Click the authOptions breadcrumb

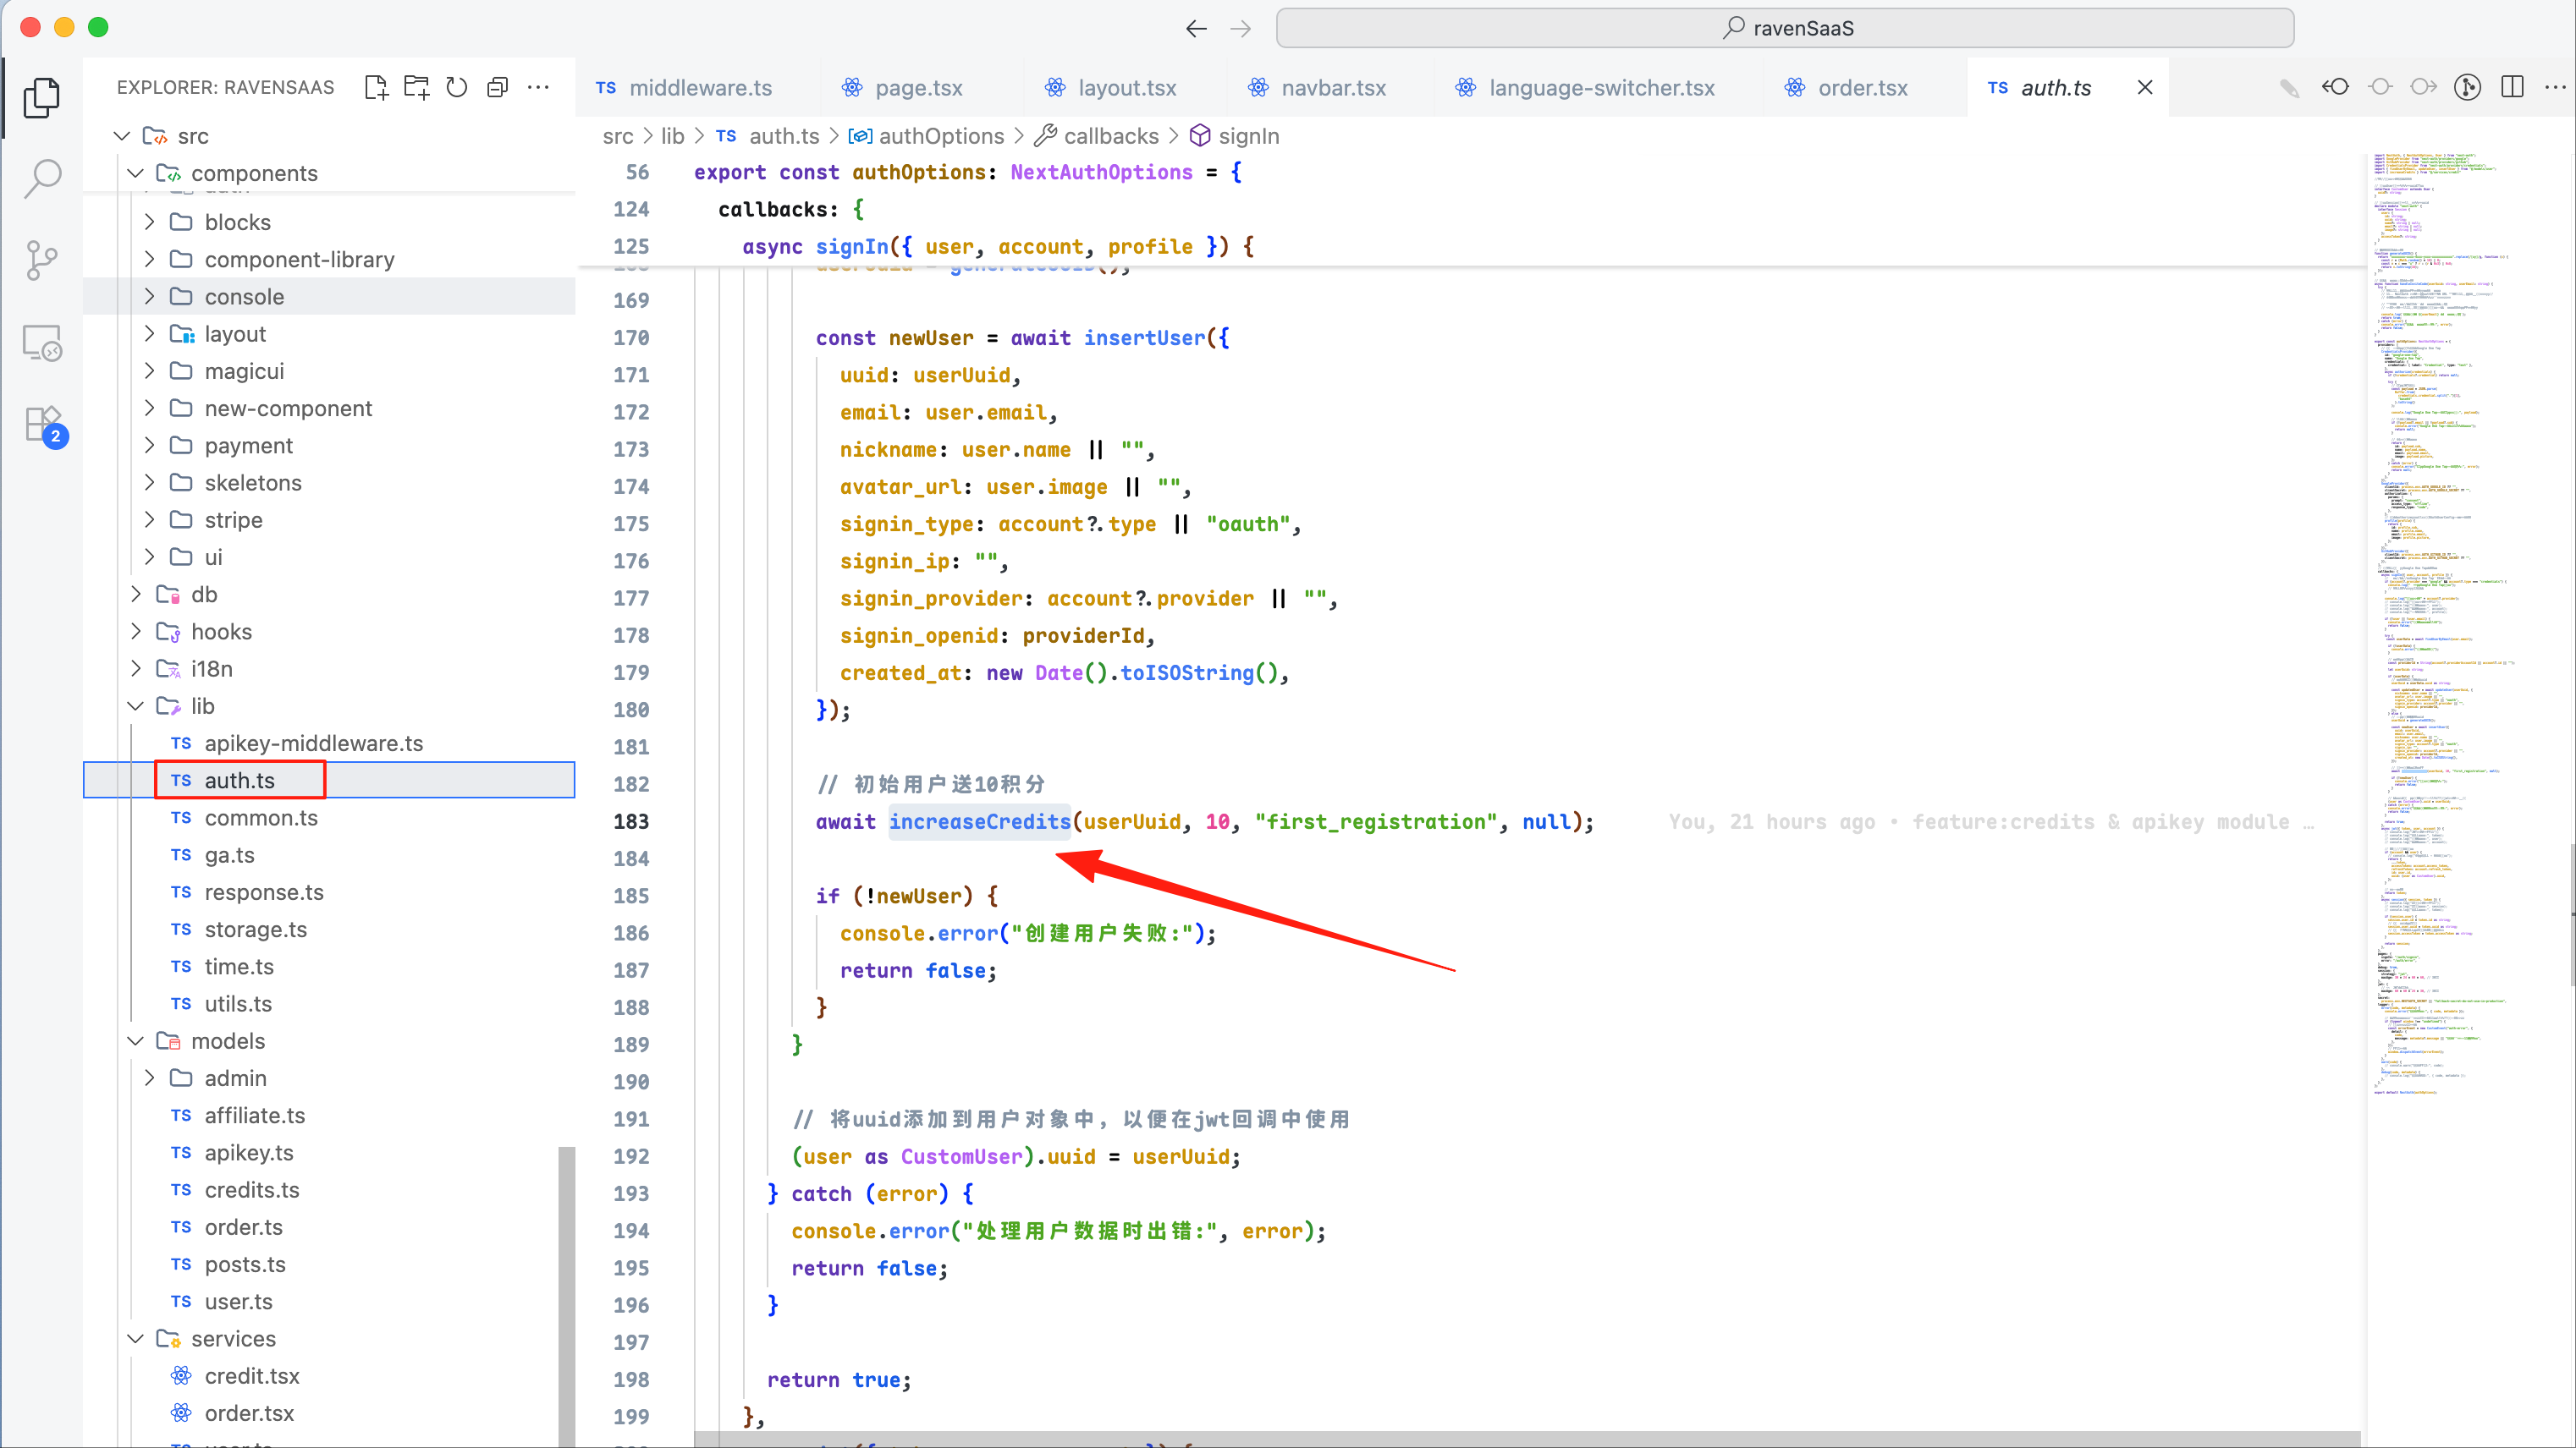point(926,136)
